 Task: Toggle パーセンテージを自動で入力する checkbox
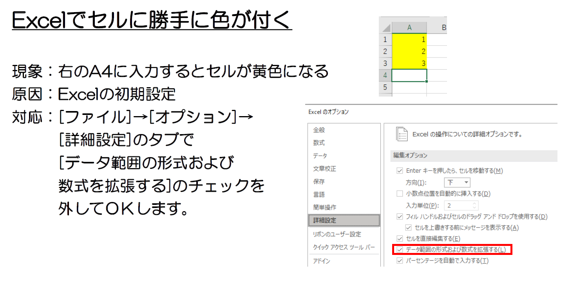(x=400, y=261)
